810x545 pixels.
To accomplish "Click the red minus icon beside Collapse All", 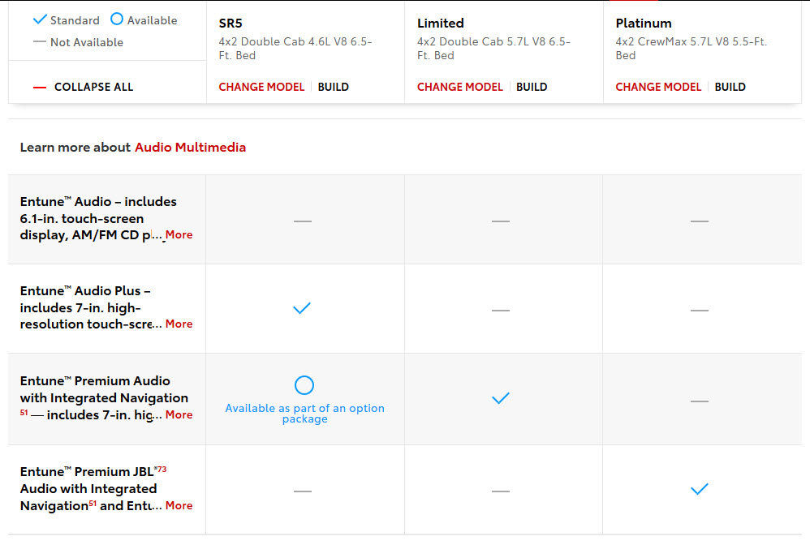I will pyautogui.click(x=40, y=88).
